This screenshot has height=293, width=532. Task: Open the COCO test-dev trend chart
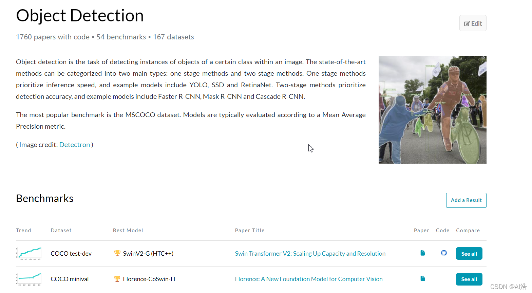coord(29,254)
